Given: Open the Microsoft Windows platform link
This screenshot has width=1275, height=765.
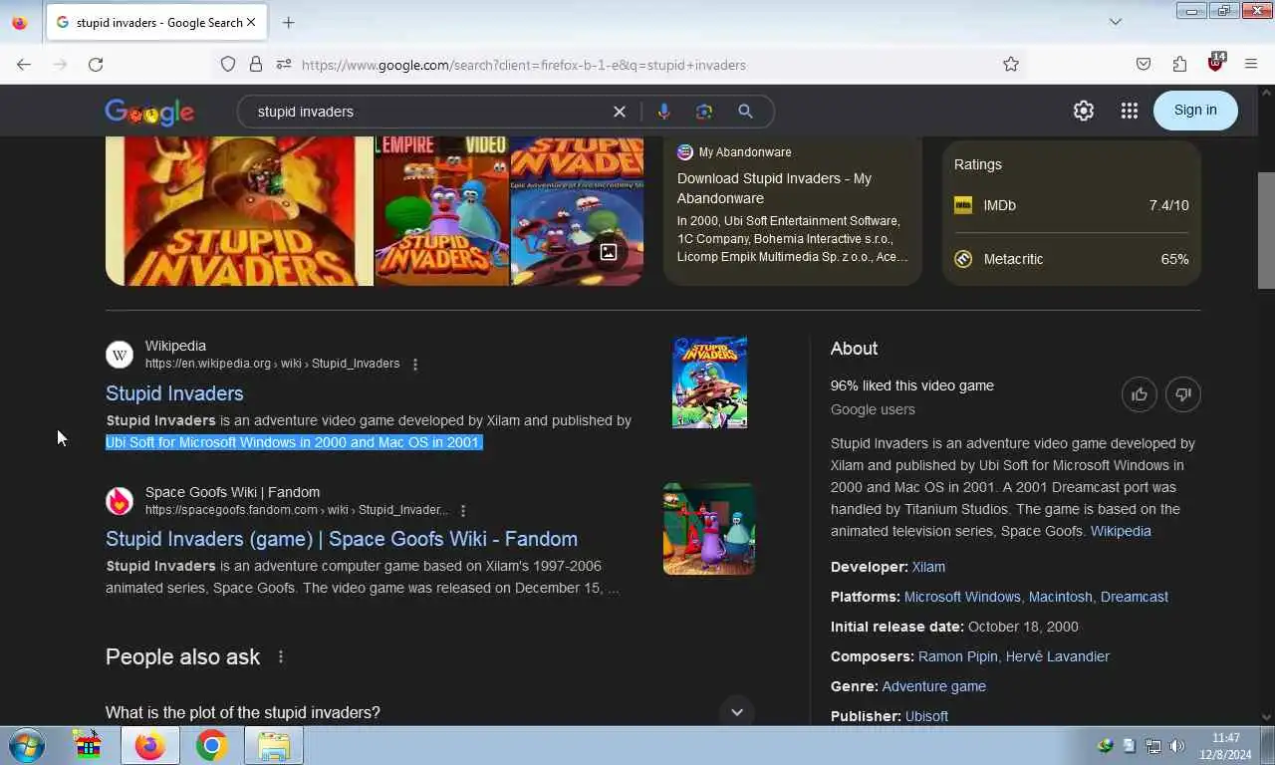Looking at the screenshot, I should coord(962,597).
